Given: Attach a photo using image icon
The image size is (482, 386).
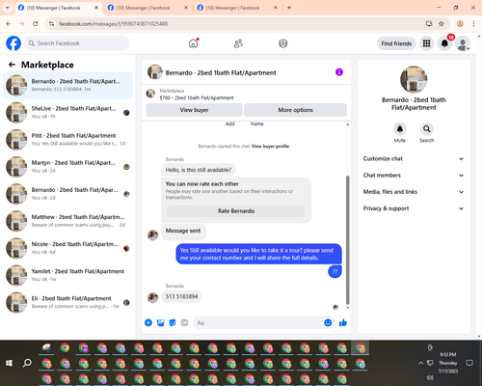Looking at the screenshot, I should tap(160, 322).
